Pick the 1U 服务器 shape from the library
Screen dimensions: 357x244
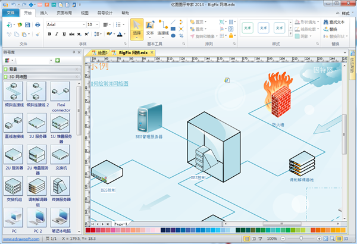click(x=36, y=125)
